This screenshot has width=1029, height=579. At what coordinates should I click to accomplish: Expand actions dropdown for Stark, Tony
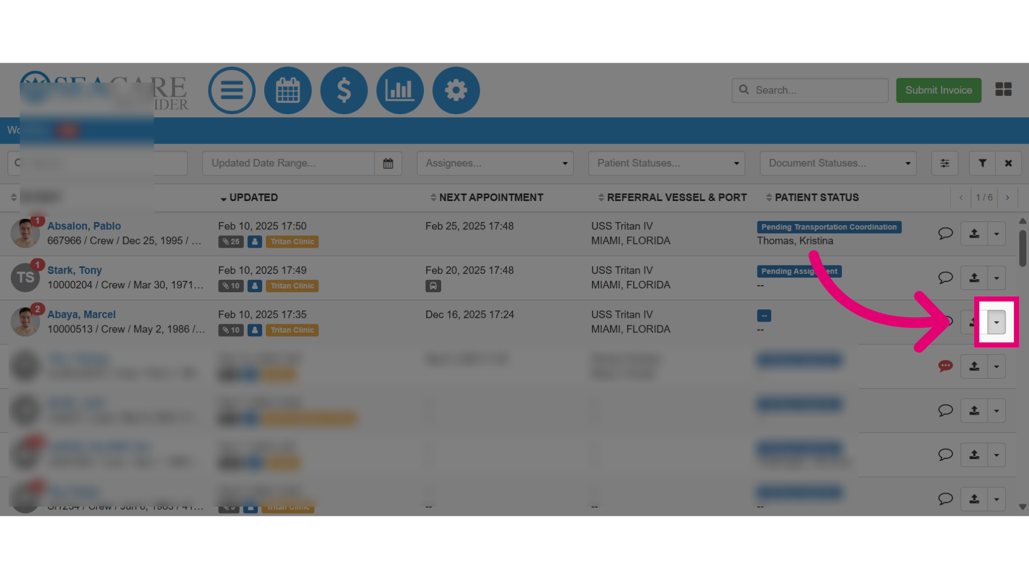tap(997, 278)
